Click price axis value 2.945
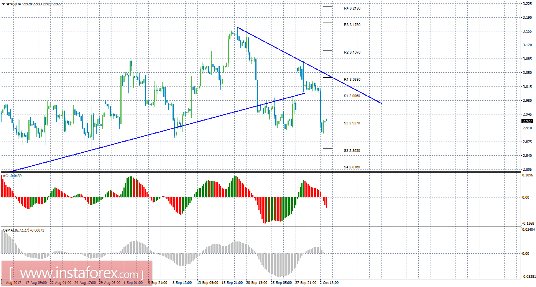This screenshot has width=536, height=287. (527, 114)
